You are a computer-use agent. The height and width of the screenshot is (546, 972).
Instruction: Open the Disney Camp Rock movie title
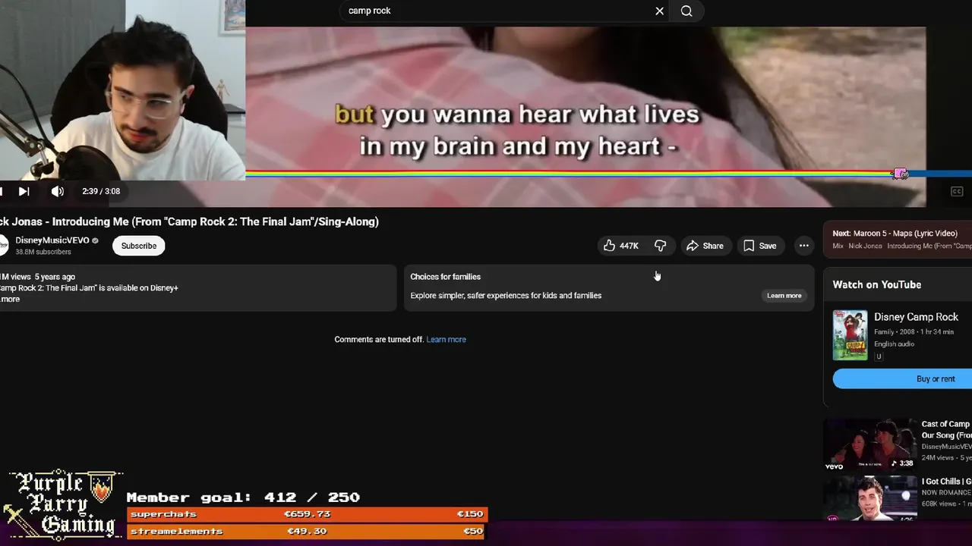916,317
